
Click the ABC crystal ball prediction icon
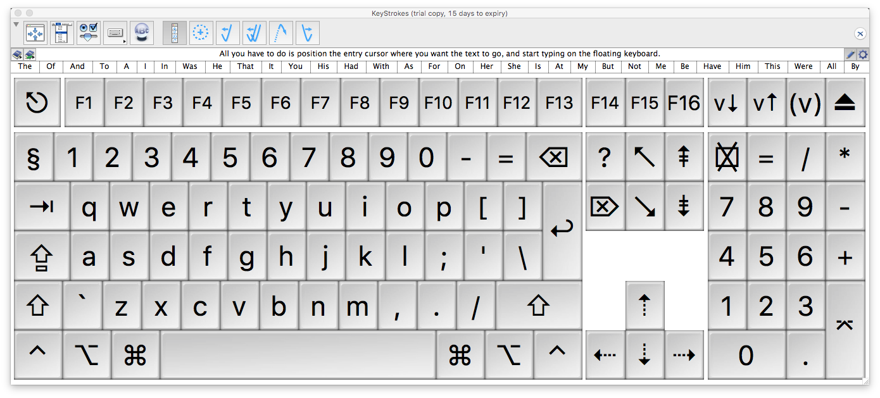click(141, 33)
